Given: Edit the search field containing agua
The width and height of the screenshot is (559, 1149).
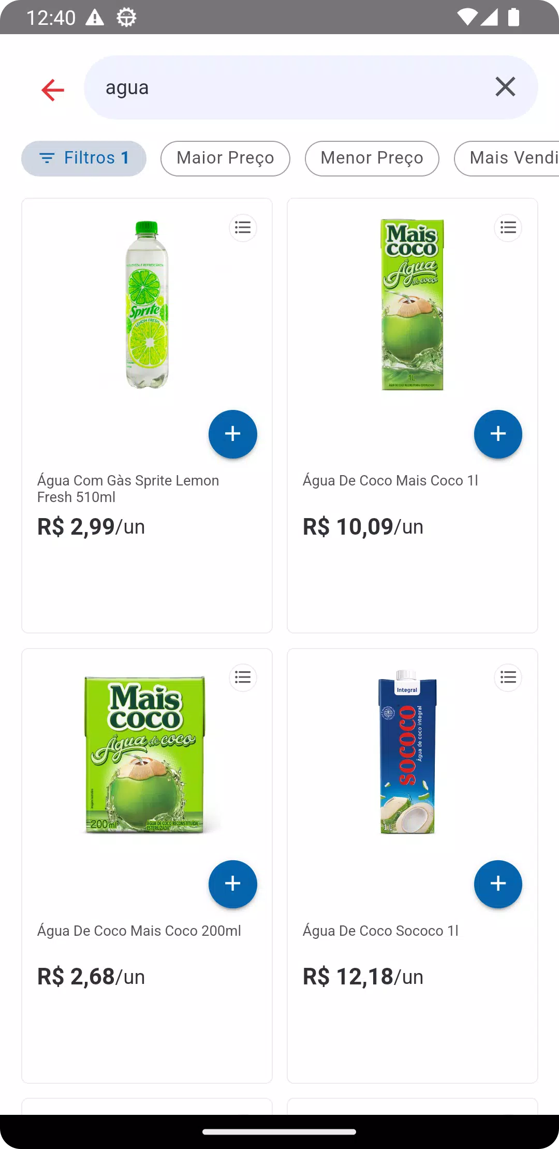Looking at the screenshot, I should pos(290,87).
